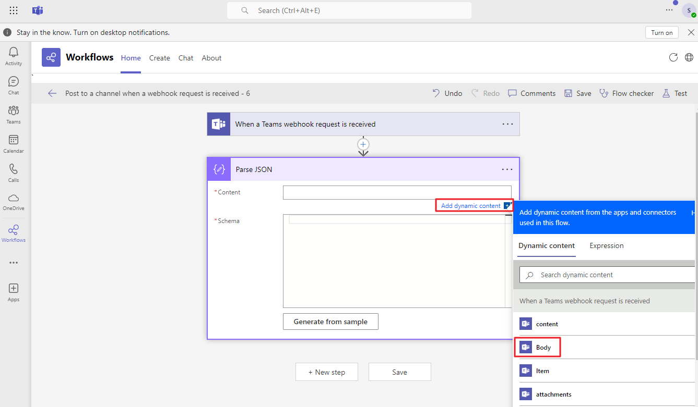This screenshot has width=698, height=407.
Task: Show more apps ellipsis in sidebar
Action: tap(14, 263)
